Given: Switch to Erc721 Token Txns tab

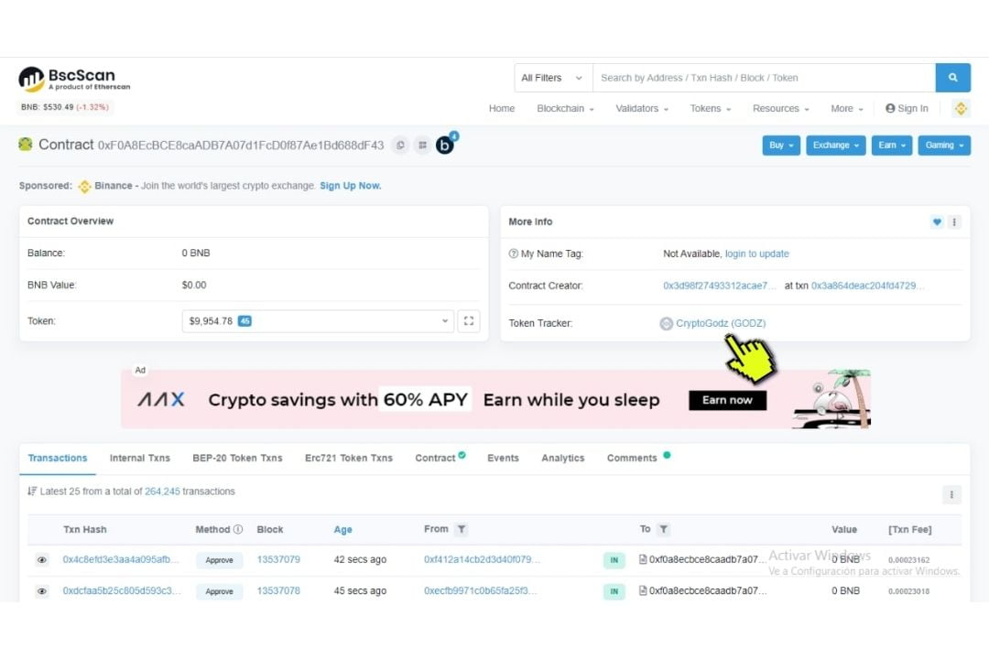Looking at the screenshot, I should [x=349, y=459].
